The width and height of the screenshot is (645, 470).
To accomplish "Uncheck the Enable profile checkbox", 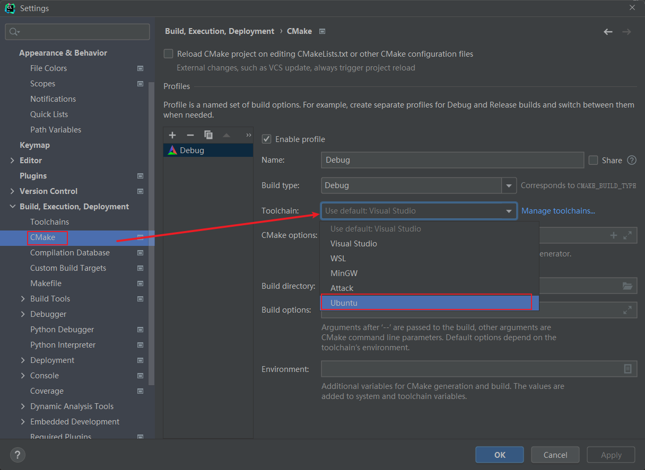I will point(267,139).
